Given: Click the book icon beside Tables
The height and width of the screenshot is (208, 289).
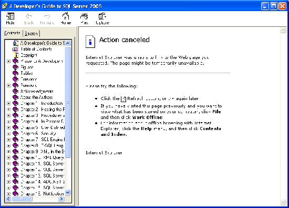Looking at the screenshot, I should click(15, 73).
